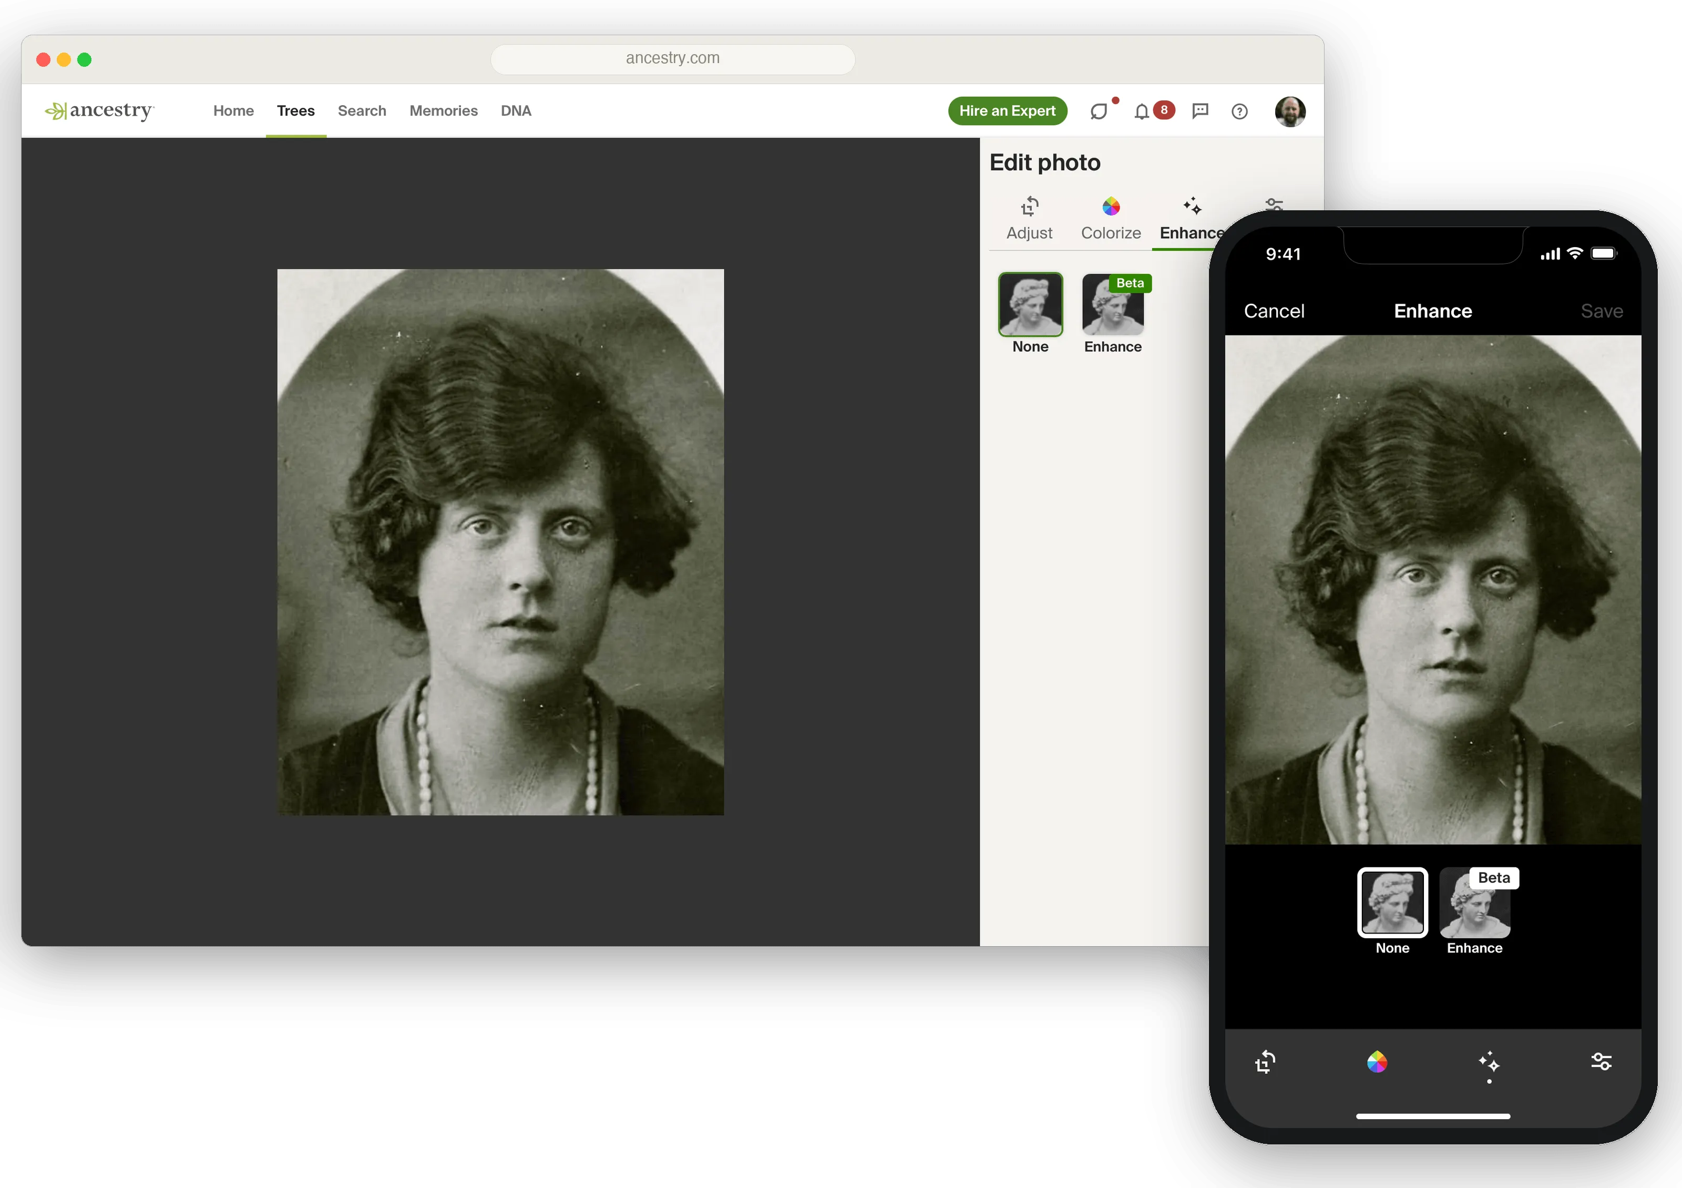The width and height of the screenshot is (1682, 1188).
Task: Open the DNA menu item
Action: point(516,110)
